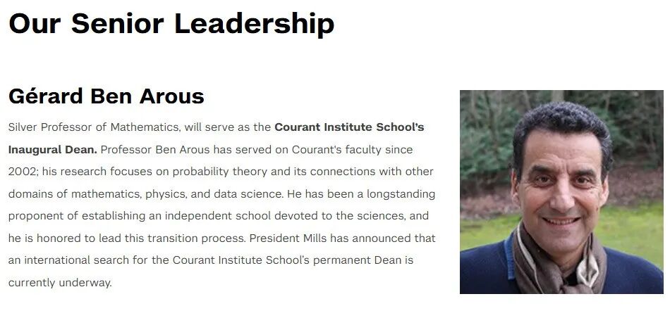
Task: Open the portrait photo beside the bio
Action: point(561,191)
